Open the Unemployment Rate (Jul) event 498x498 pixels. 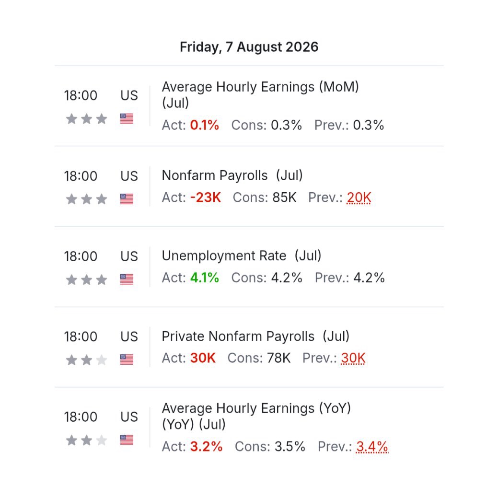pyautogui.click(x=242, y=255)
